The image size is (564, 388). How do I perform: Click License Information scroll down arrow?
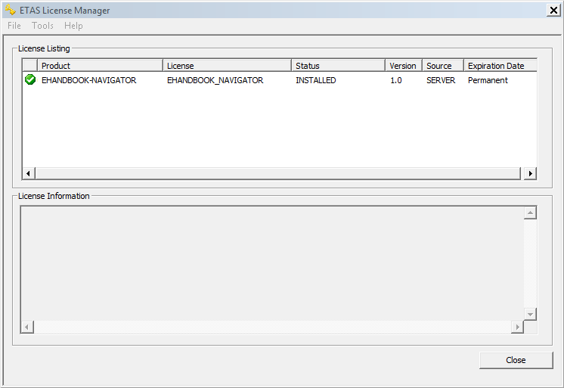[x=530, y=314]
